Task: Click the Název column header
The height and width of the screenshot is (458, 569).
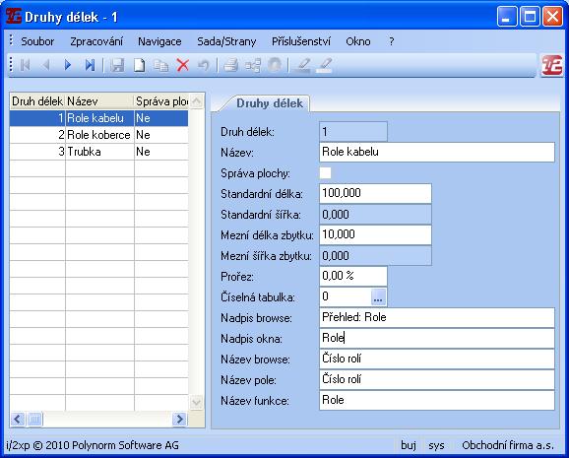Action: (99, 101)
